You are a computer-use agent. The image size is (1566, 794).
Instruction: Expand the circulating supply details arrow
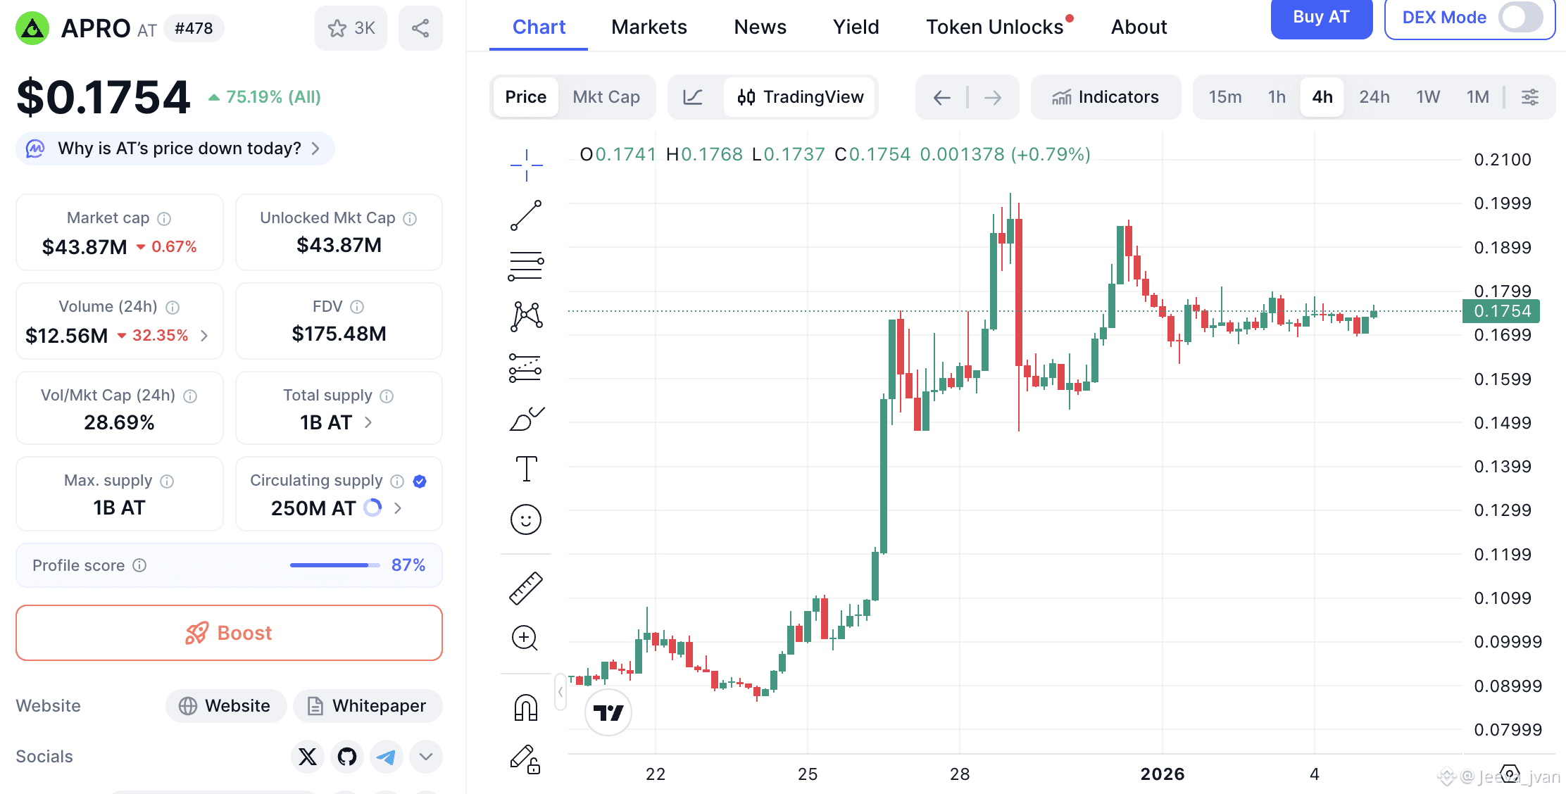[x=398, y=508]
